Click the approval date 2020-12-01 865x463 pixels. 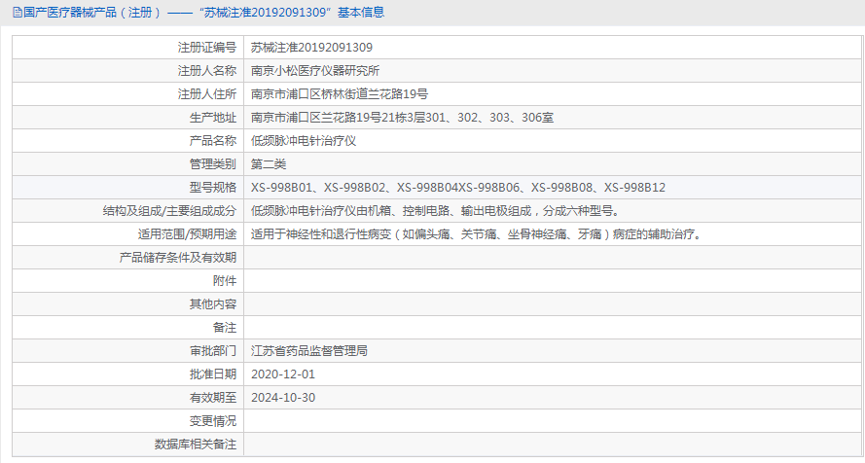point(283,374)
